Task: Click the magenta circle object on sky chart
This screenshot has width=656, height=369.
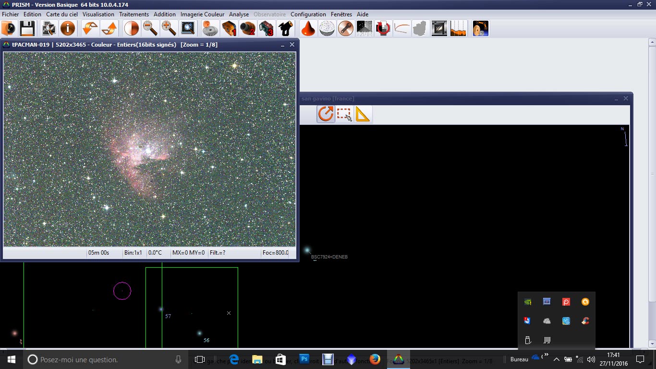Action: [x=122, y=291]
